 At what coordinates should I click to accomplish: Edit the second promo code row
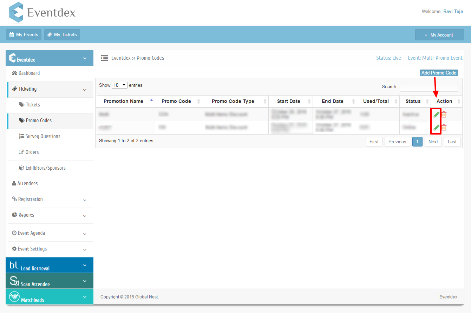pyautogui.click(x=436, y=127)
